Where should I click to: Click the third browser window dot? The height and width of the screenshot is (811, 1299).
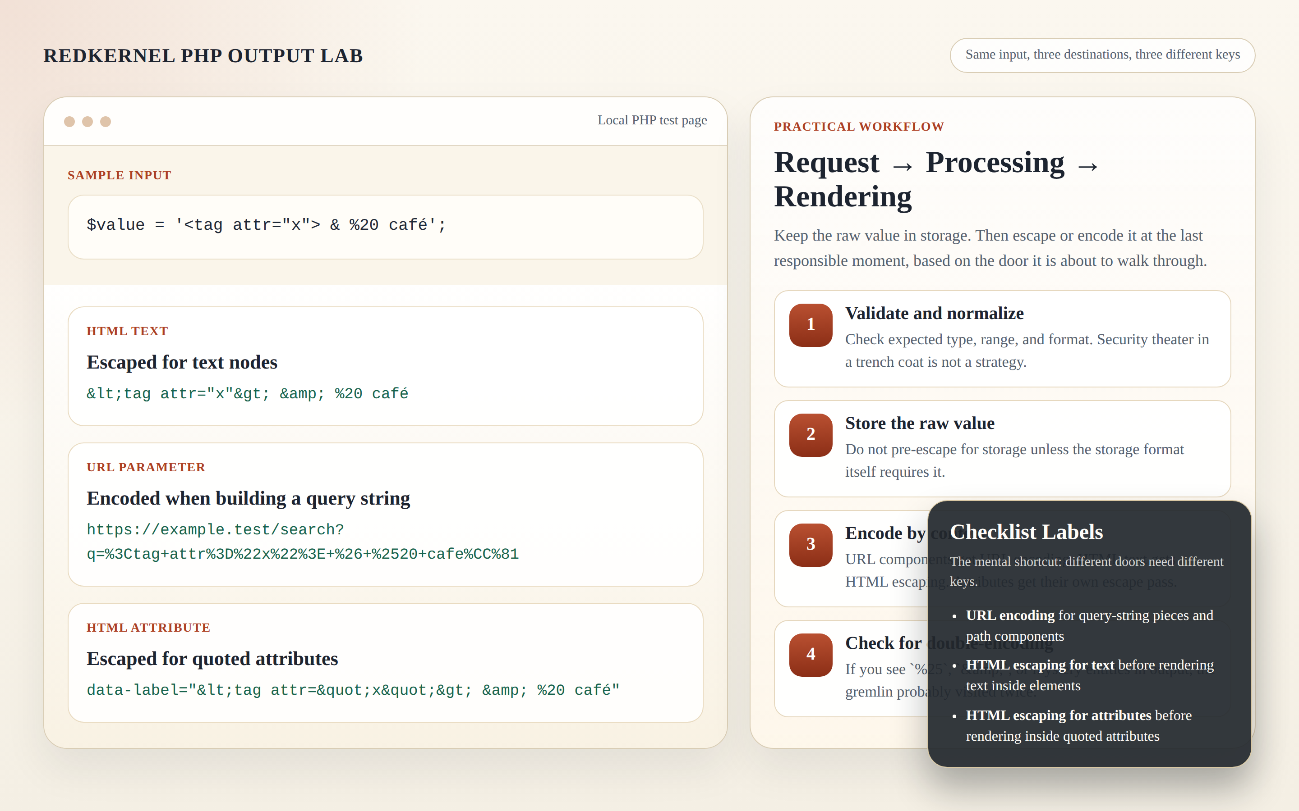click(x=106, y=122)
